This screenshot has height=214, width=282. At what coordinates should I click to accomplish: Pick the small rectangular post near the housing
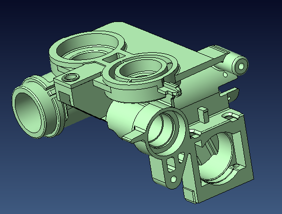coord(204,115)
